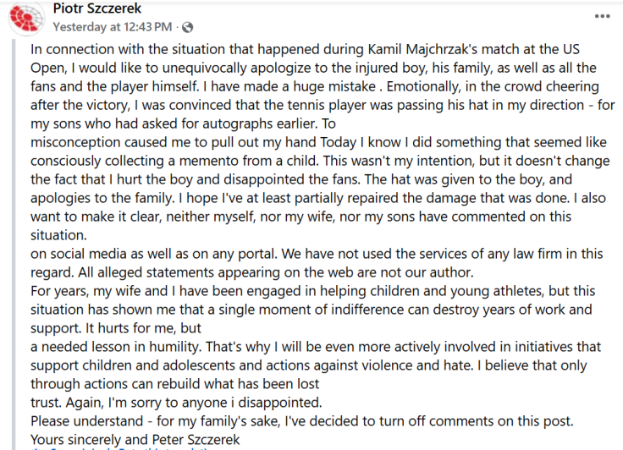Click the sentence about turning off comments

tap(302, 421)
